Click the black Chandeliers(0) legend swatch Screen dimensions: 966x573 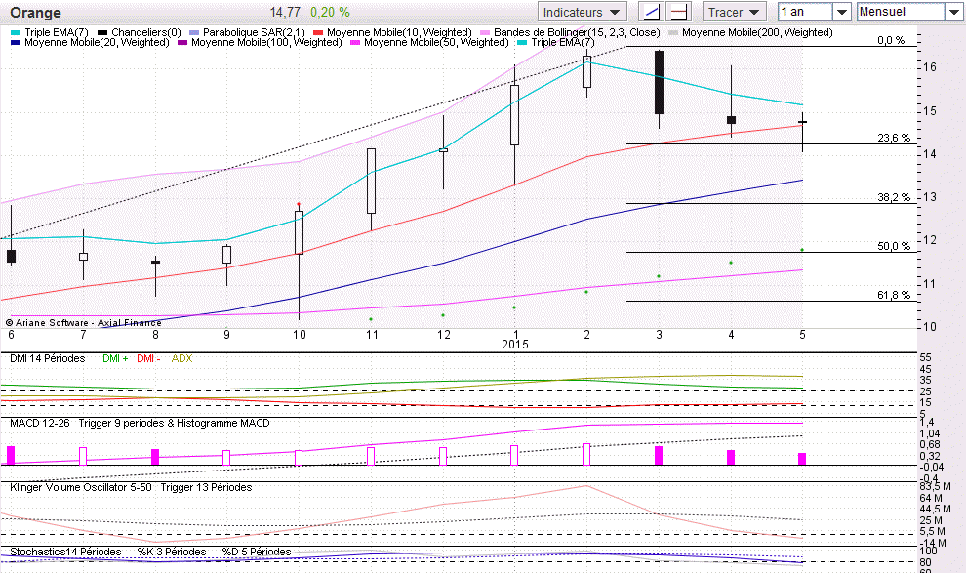(102, 32)
